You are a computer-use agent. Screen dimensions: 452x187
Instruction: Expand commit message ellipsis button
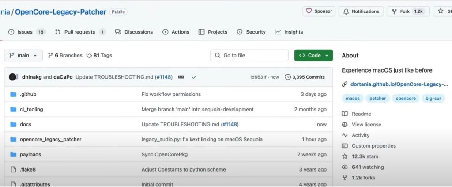[x=181, y=77]
